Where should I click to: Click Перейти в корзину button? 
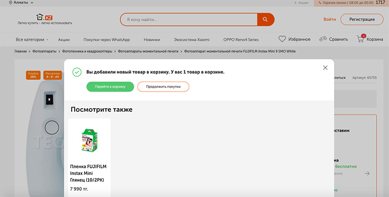(110, 87)
